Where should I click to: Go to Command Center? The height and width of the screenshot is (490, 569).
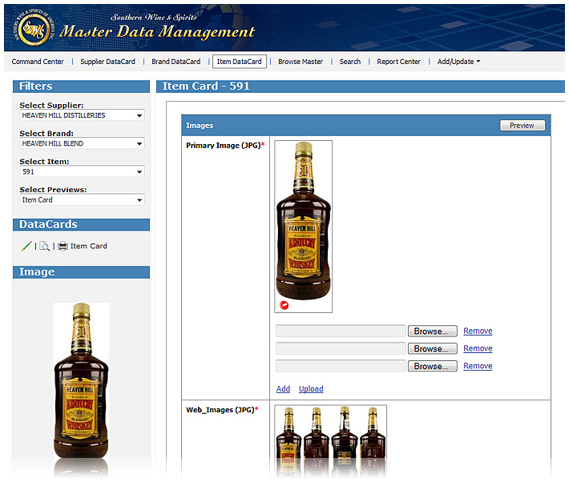38,62
